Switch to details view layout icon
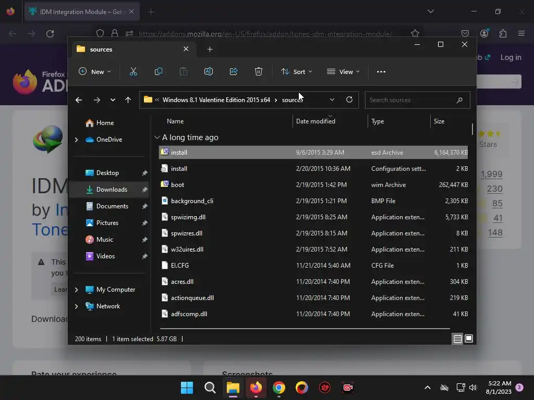Screen dimensions: 534x400 pos(457,339)
